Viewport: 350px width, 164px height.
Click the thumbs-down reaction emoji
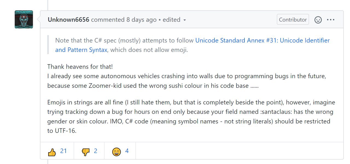[86, 152]
